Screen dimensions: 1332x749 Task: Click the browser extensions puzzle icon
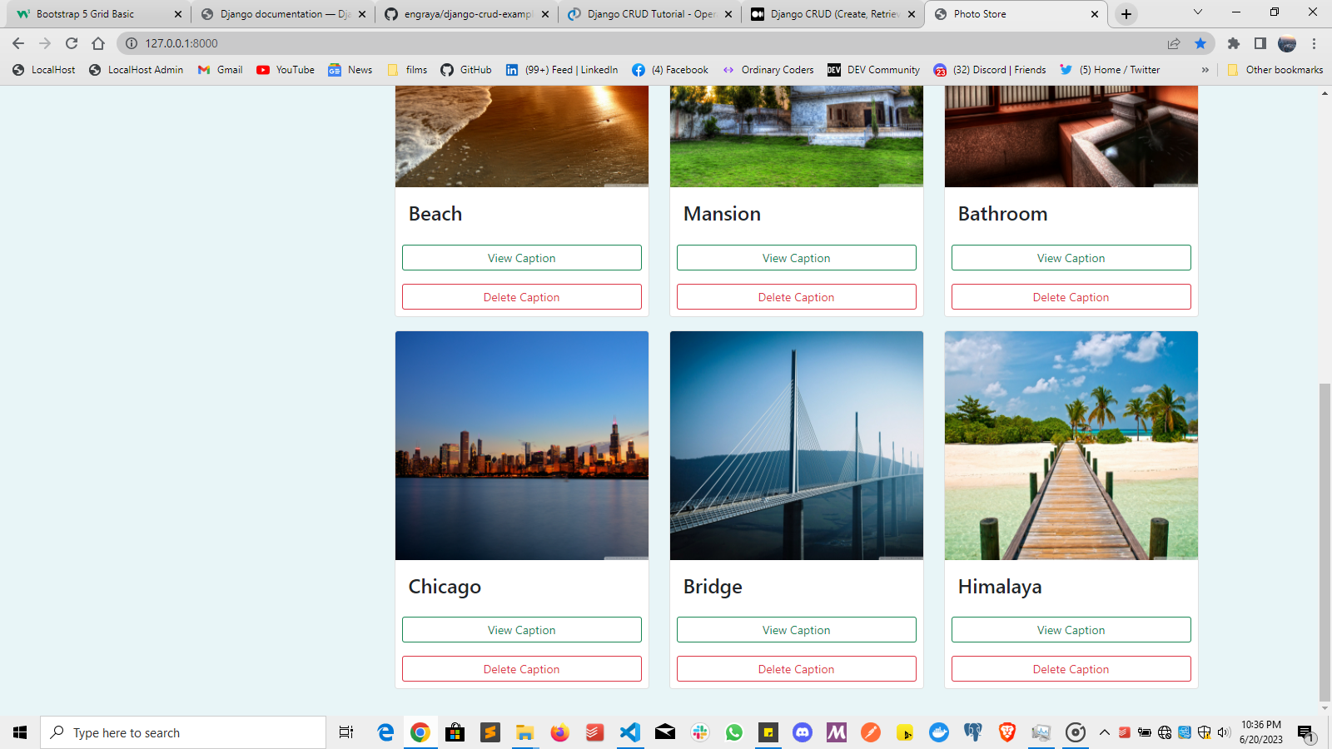click(1234, 42)
